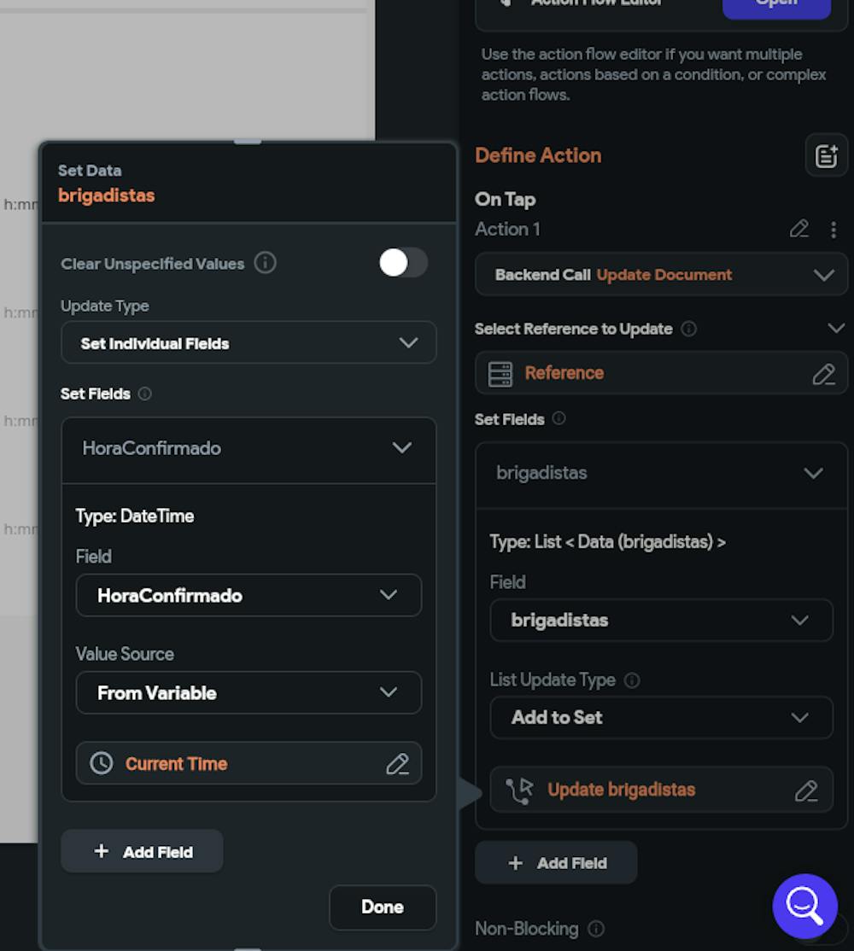854x951 pixels.
Task: Open the purple search magnifier
Action: coord(803,906)
